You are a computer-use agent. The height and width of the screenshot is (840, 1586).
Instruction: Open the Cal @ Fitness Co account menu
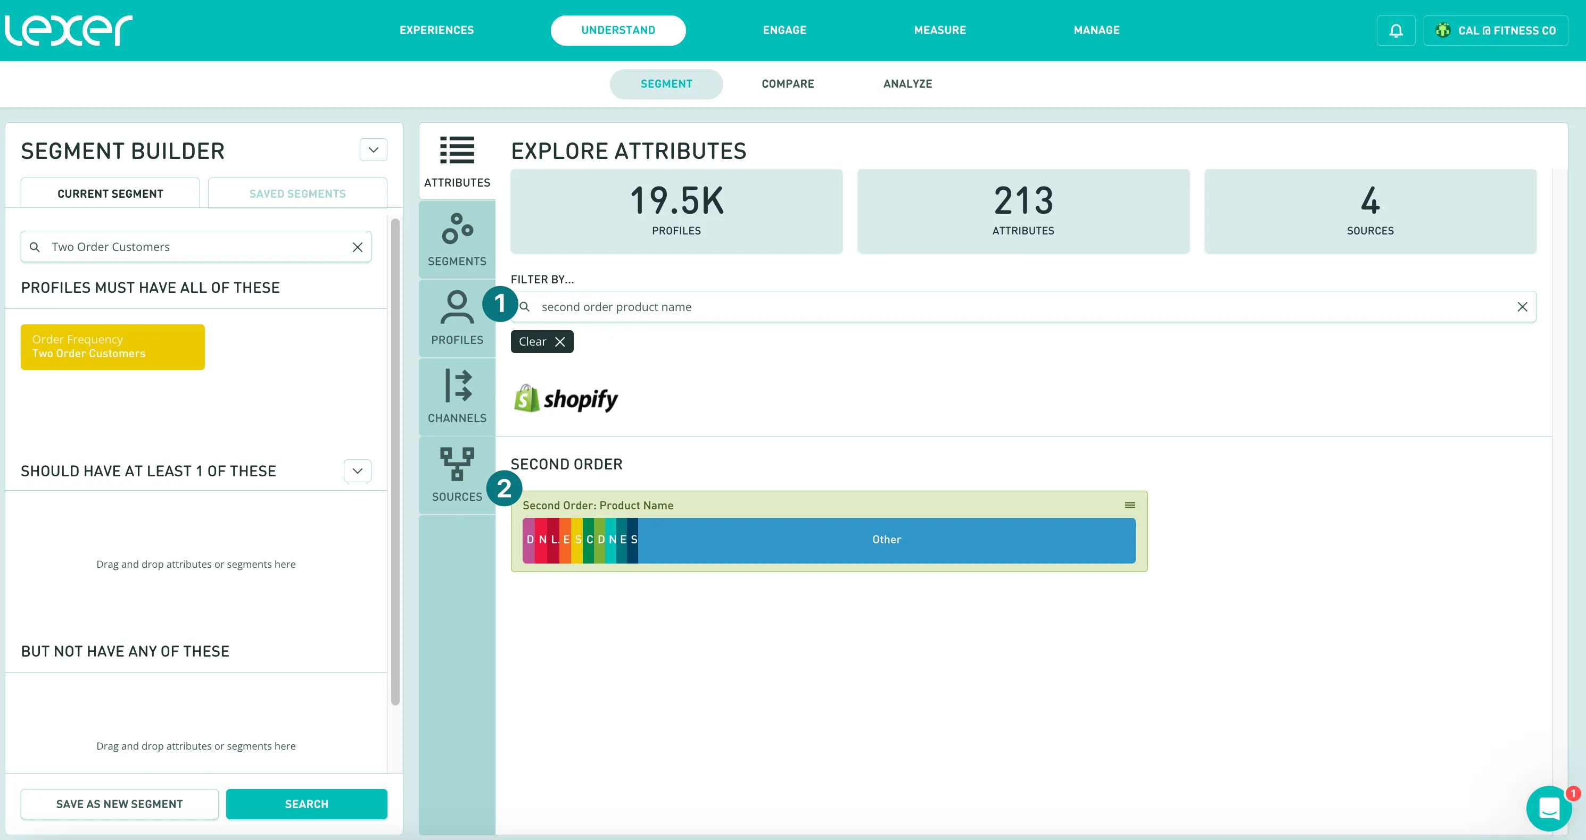click(x=1496, y=30)
